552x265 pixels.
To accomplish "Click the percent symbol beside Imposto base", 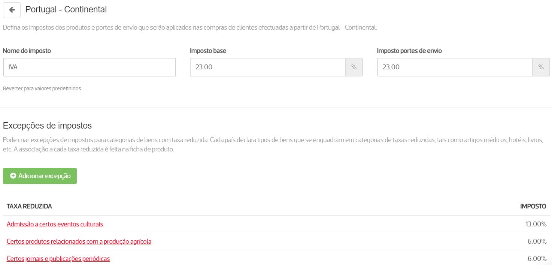I will point(354,67).
